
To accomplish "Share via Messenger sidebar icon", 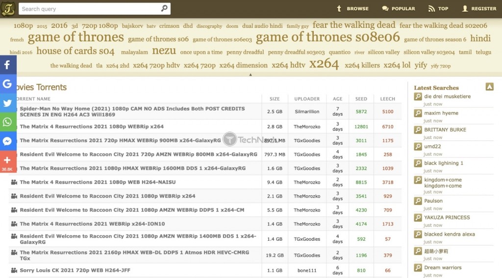I will point(7,141).
